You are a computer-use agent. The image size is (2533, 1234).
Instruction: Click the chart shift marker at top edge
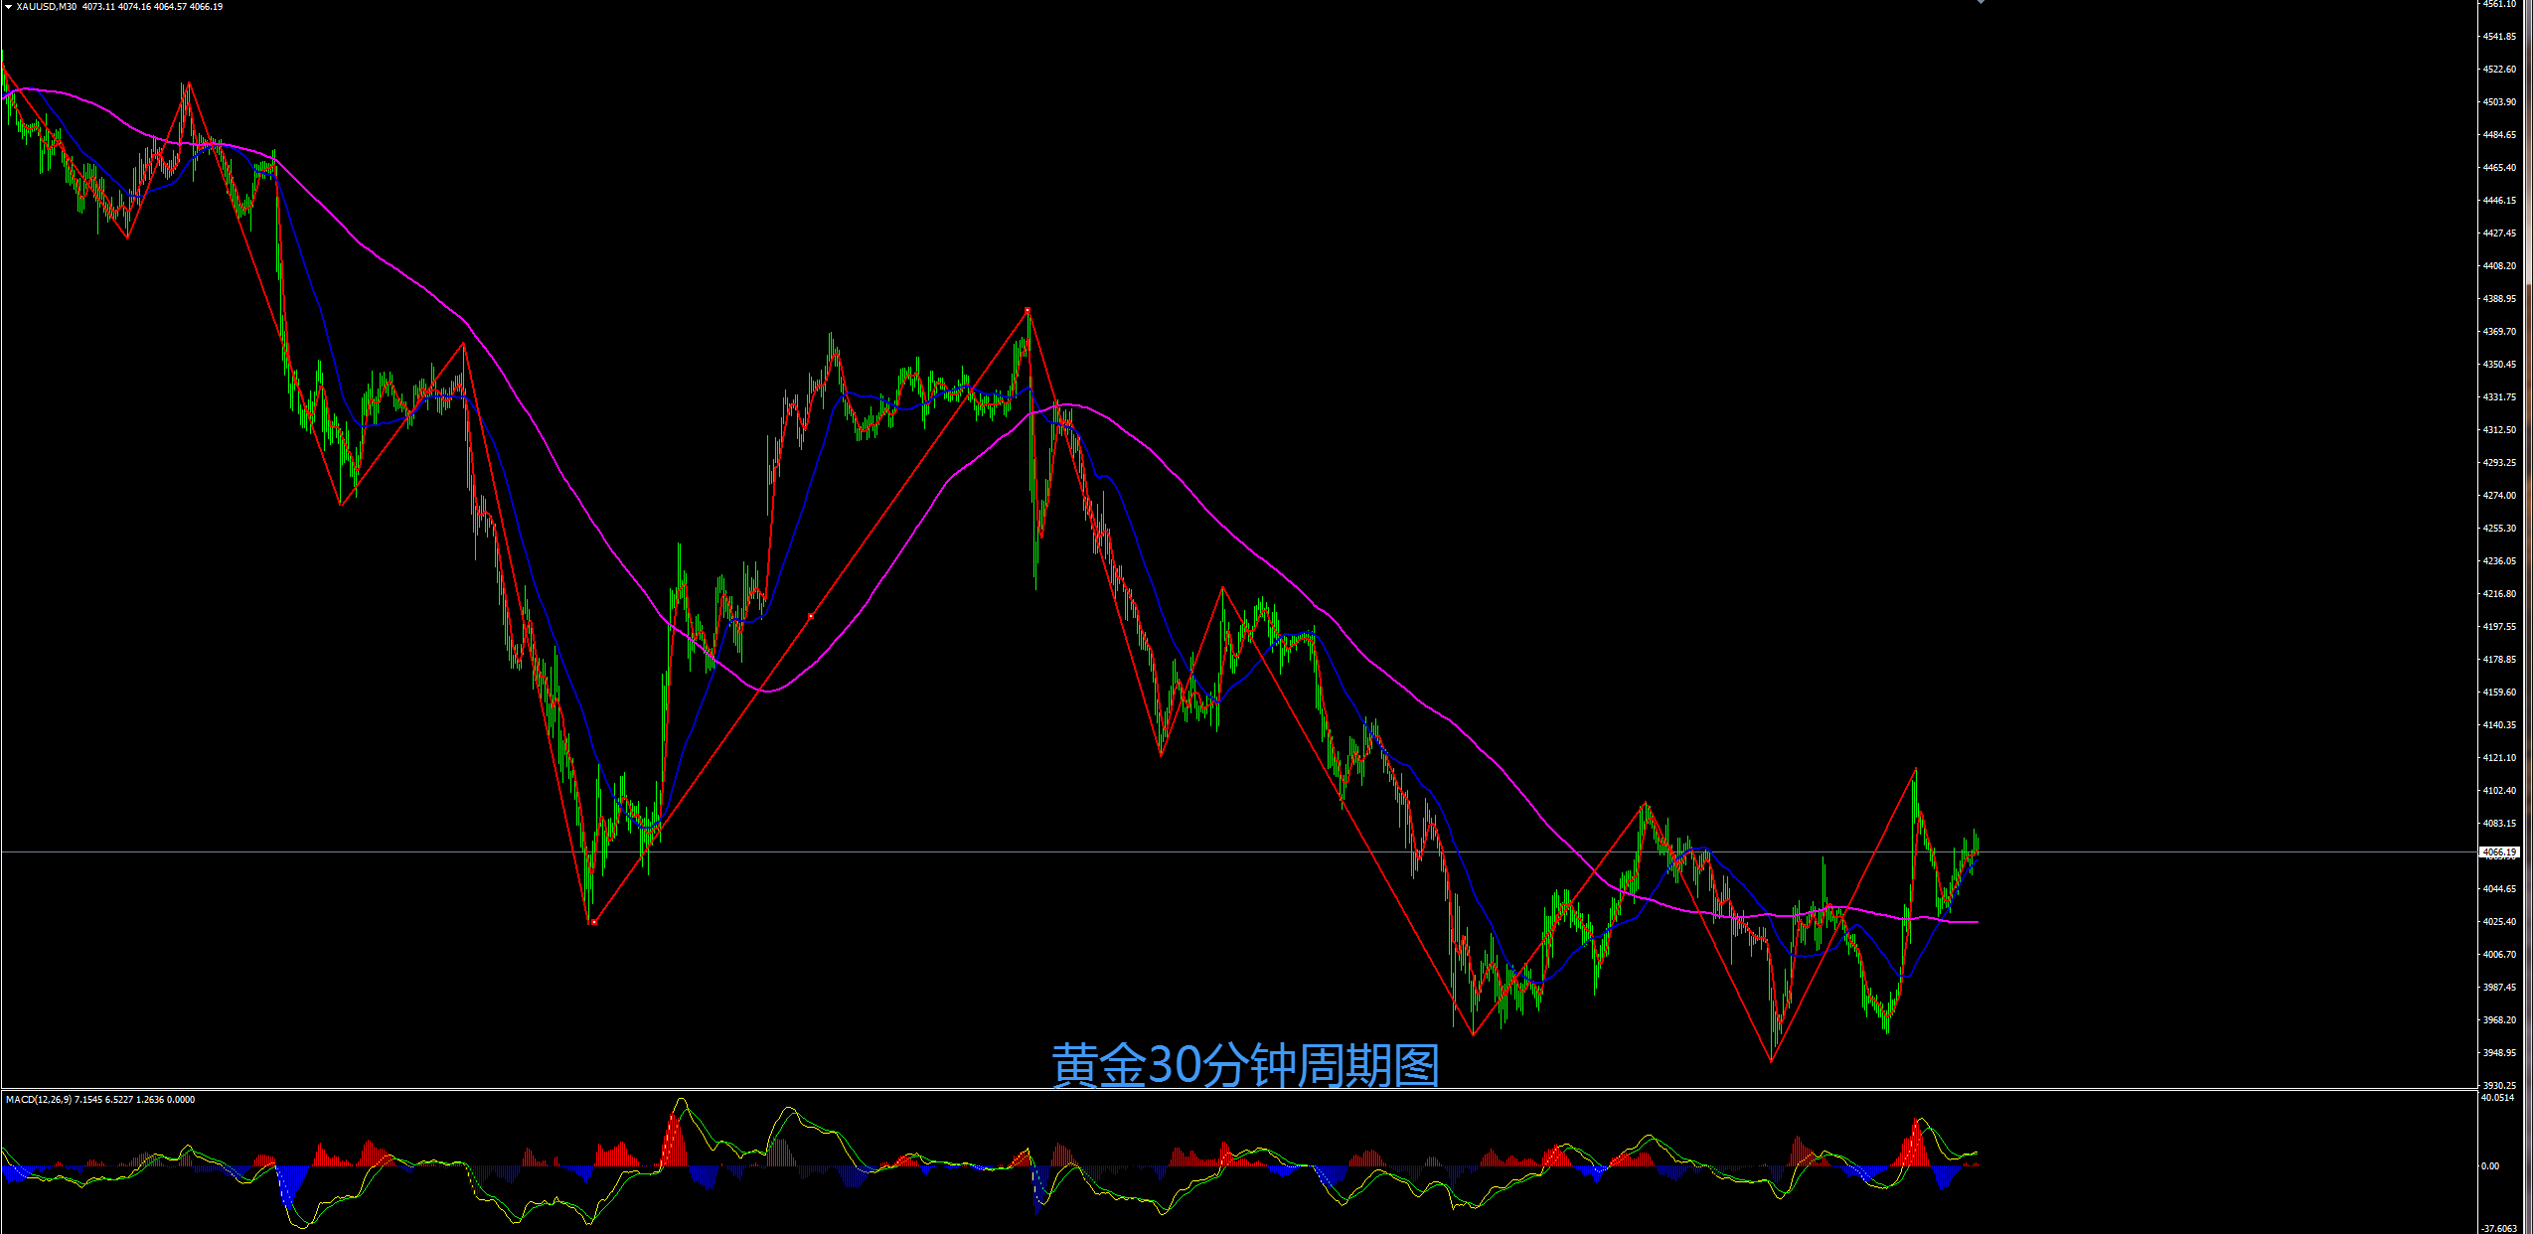point(1980,2)
